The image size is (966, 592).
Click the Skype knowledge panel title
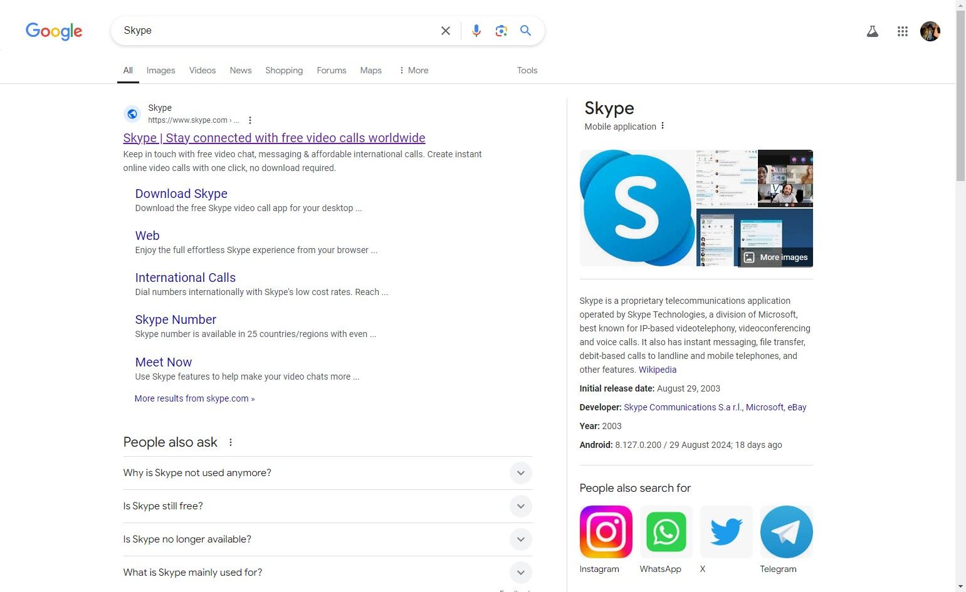coord(609,108)
